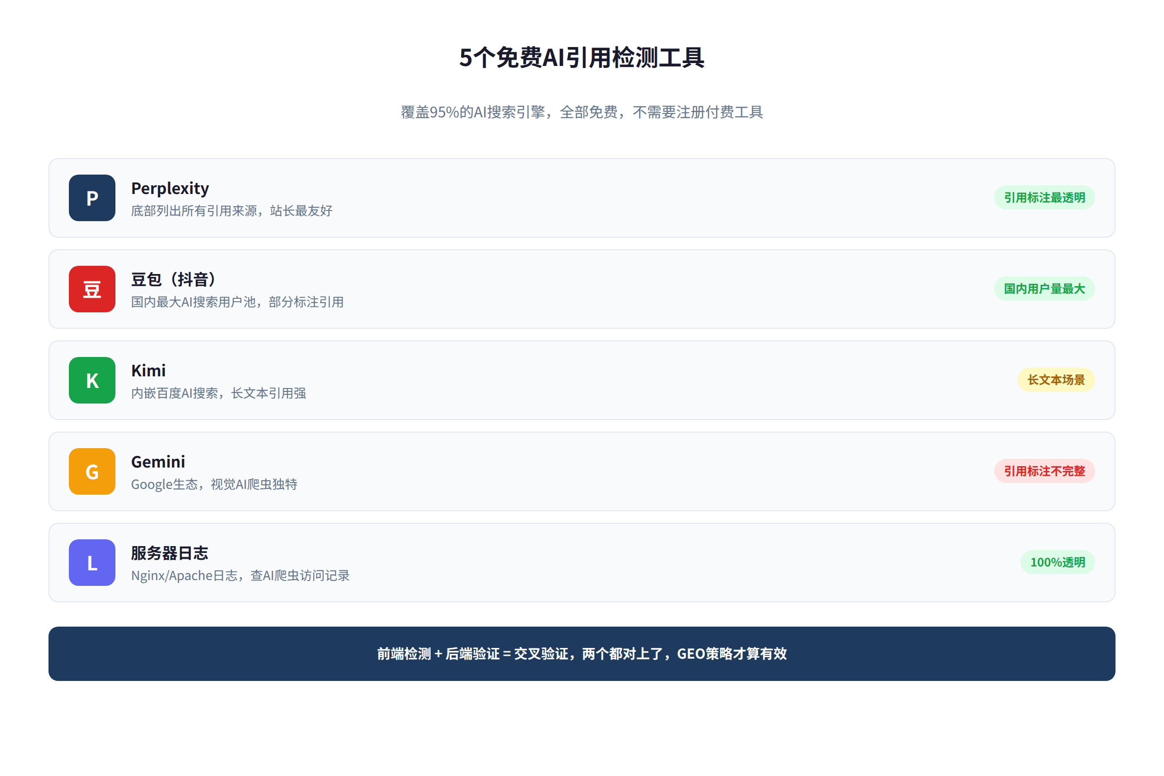Viewport: 1164px width, 776px height.
Task: Select the 长文本场景 yellow badge
Action: pos(1056,380)
